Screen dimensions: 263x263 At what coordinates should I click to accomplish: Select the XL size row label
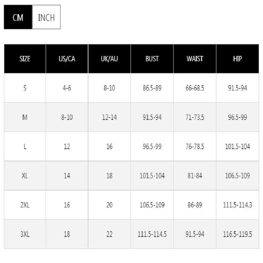(x=25, y=176)
